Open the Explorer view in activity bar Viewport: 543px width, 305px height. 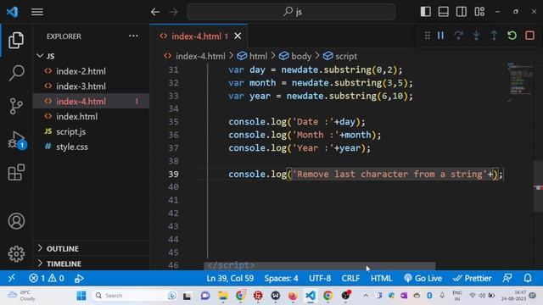click(x=16, y=40)
